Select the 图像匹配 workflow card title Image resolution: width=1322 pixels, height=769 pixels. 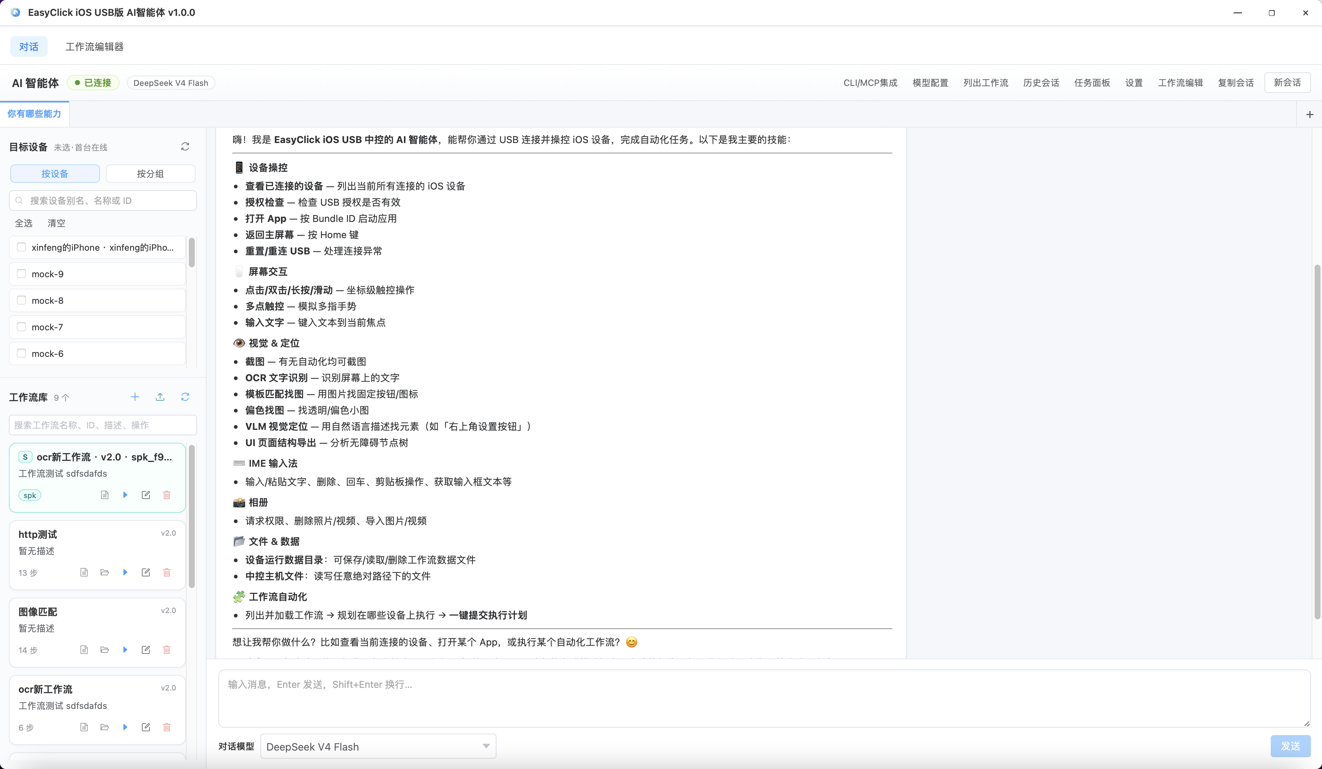38,612
